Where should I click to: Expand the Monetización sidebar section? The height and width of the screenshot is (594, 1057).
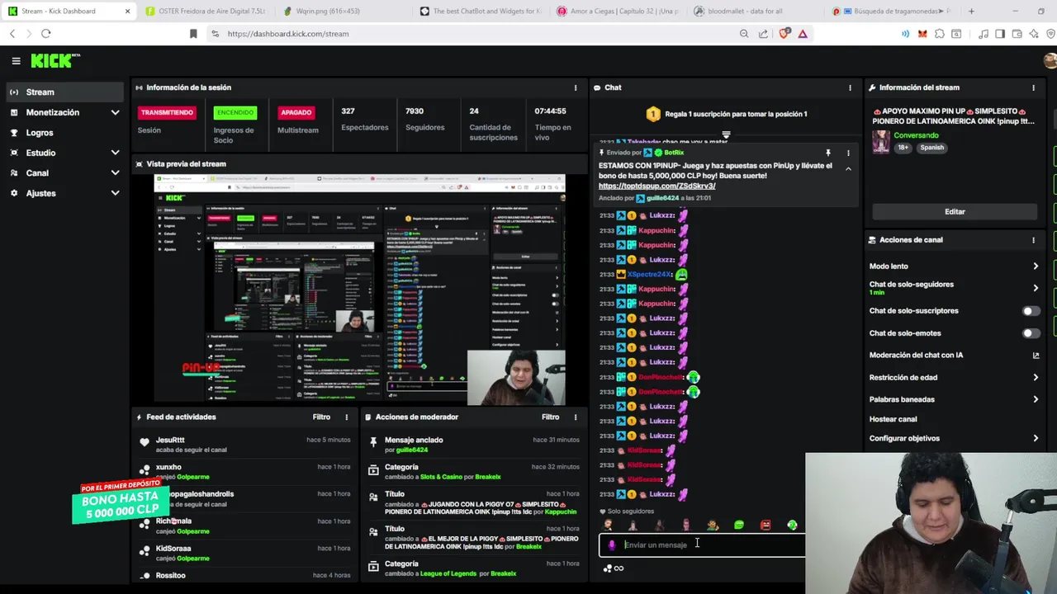[115, 112]
